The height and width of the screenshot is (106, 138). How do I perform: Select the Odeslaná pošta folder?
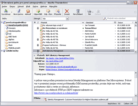[x=13, y=31]
